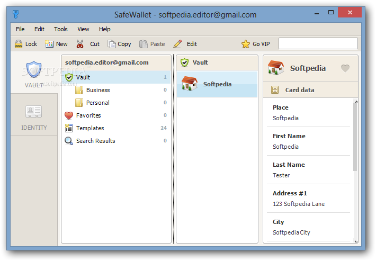376x261 pixels.
Task: Click the Cut scissors icon
Action: tap(80, 44)
